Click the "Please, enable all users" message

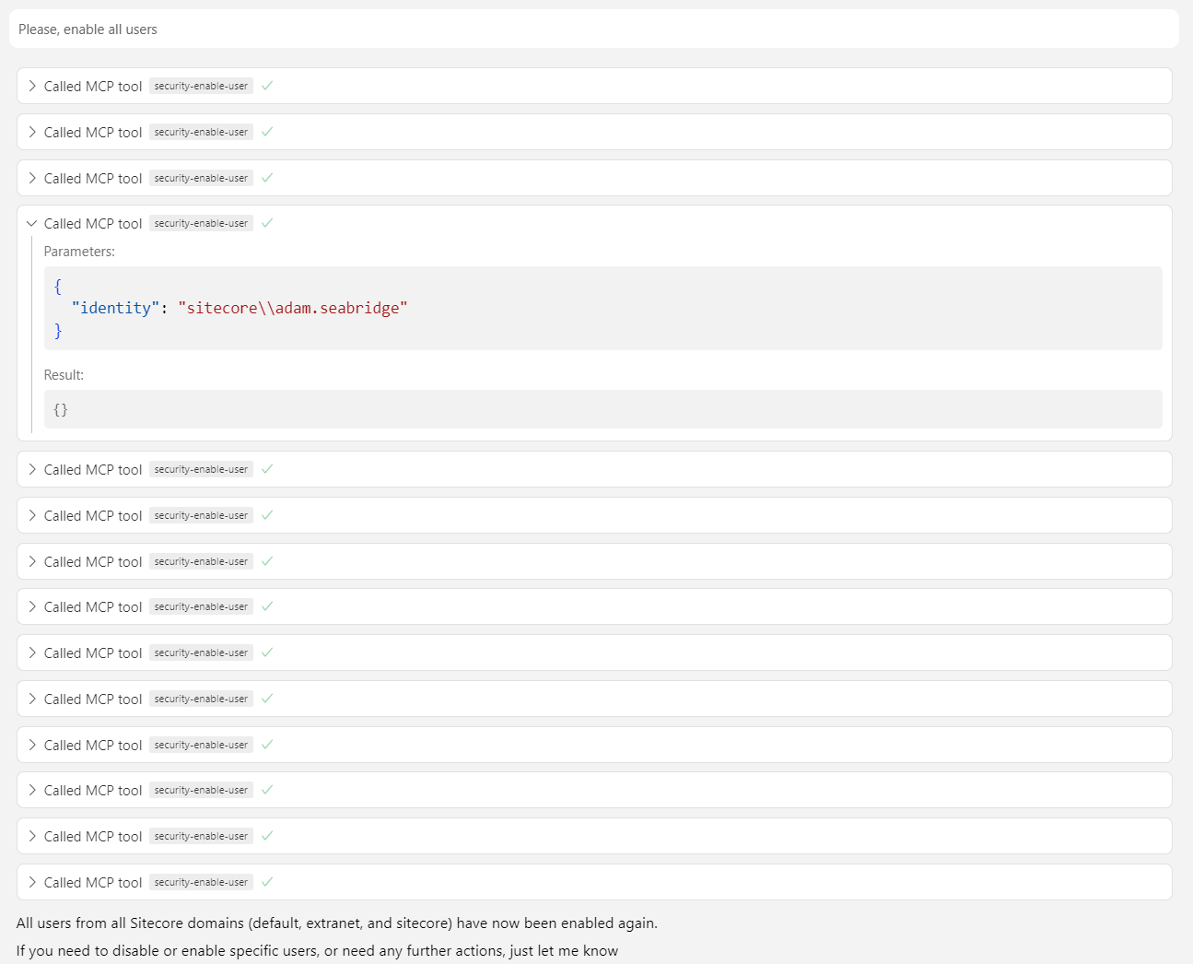[88, 29]
